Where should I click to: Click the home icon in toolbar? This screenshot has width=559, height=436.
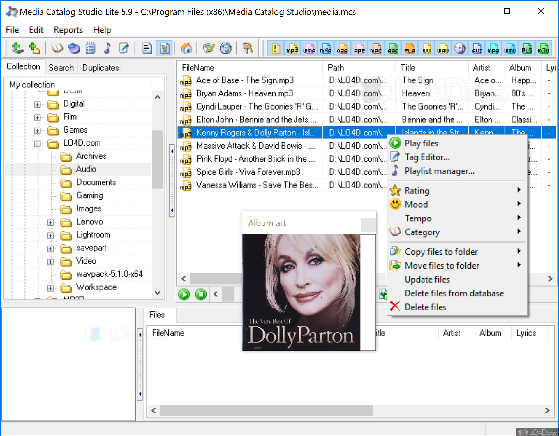click(186, 48)
